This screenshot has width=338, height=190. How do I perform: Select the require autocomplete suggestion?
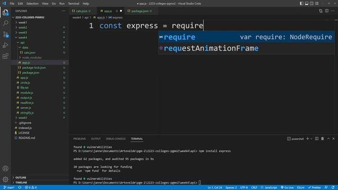point(247,37)
